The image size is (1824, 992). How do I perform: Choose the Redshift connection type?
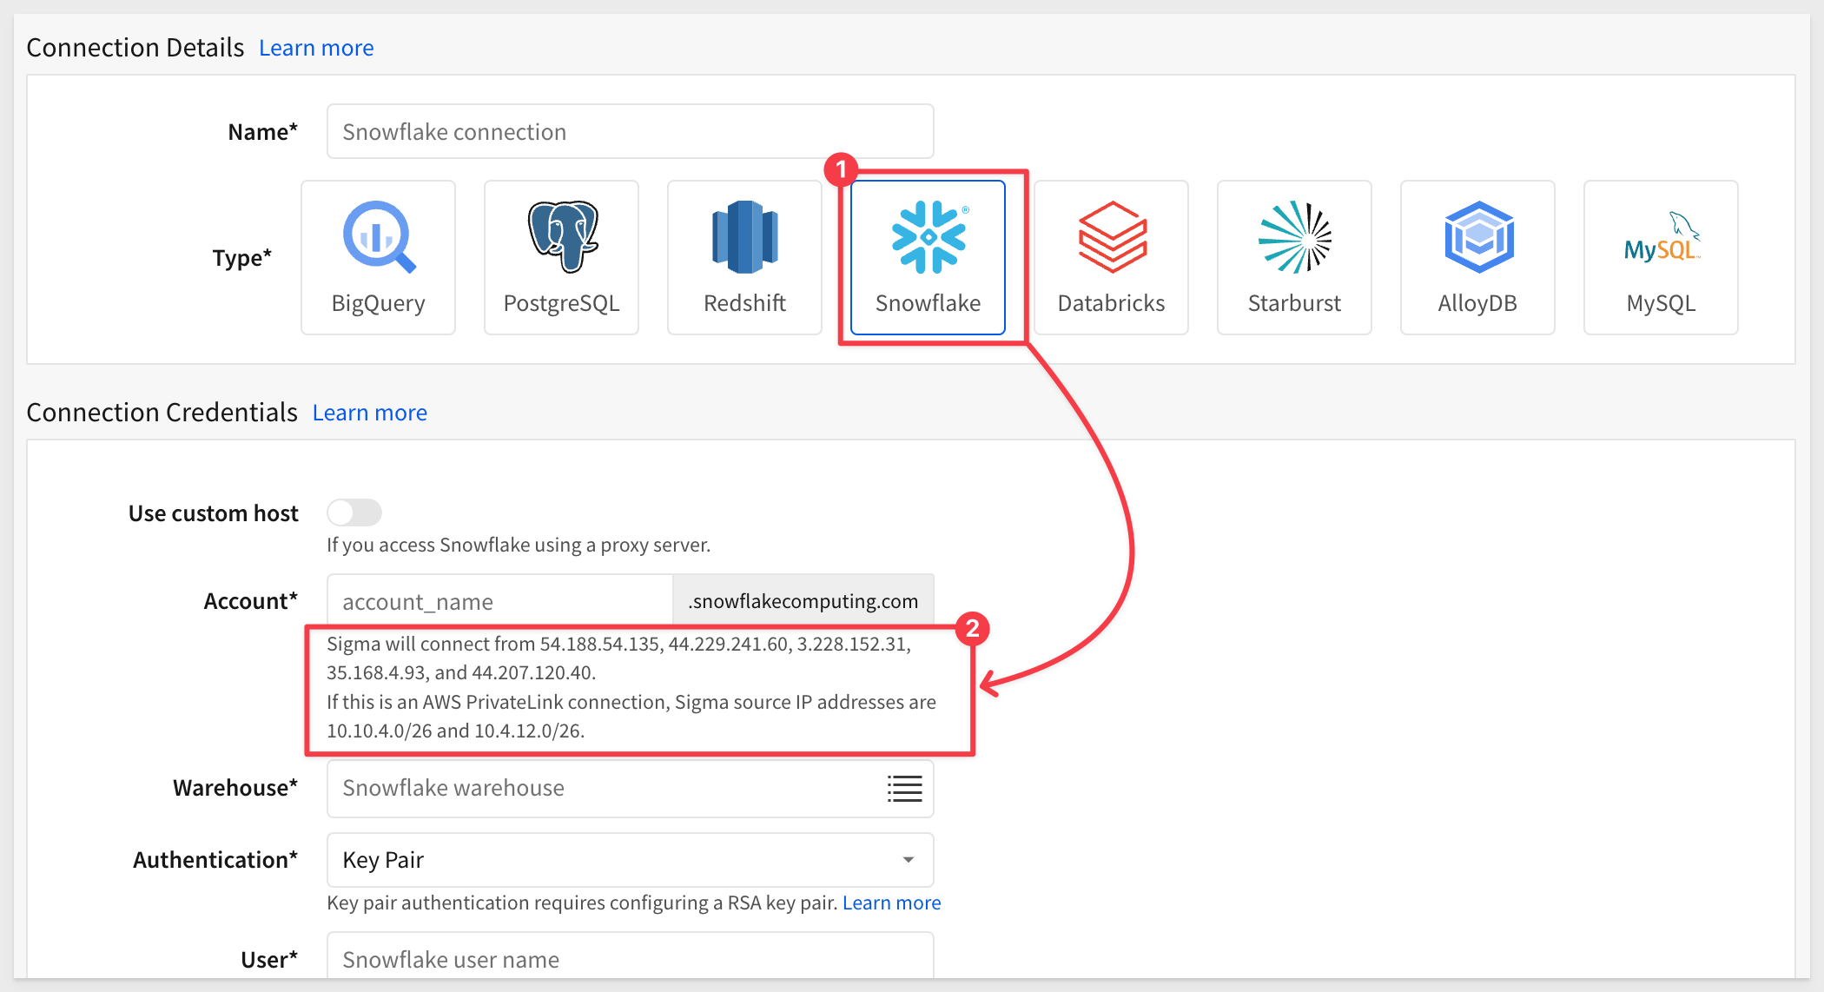[x=744, y=257]
